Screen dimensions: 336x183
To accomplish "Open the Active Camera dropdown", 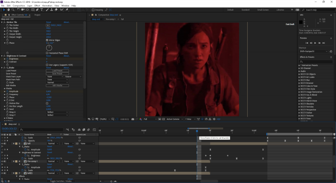I will point(175,119).
